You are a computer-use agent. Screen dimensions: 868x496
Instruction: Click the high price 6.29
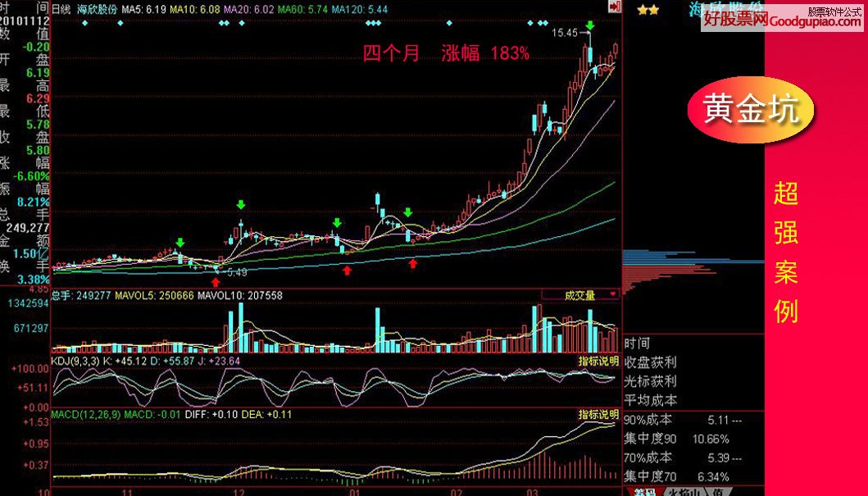tap(39, 98)
